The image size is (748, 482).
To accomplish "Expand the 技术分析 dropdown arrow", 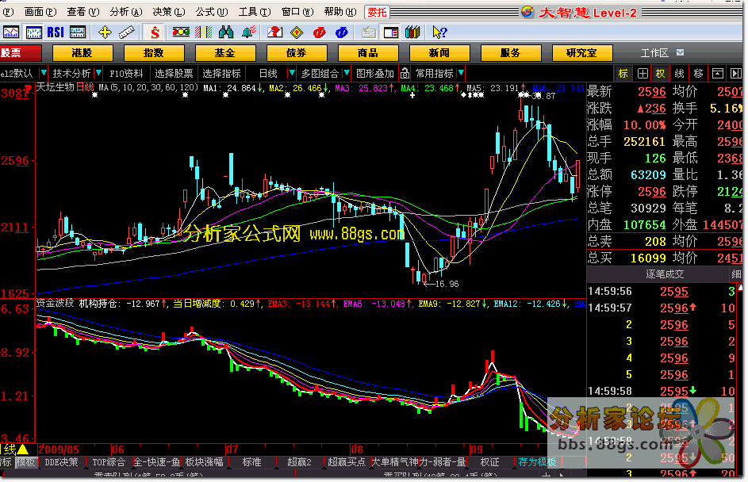I will 98,73.
